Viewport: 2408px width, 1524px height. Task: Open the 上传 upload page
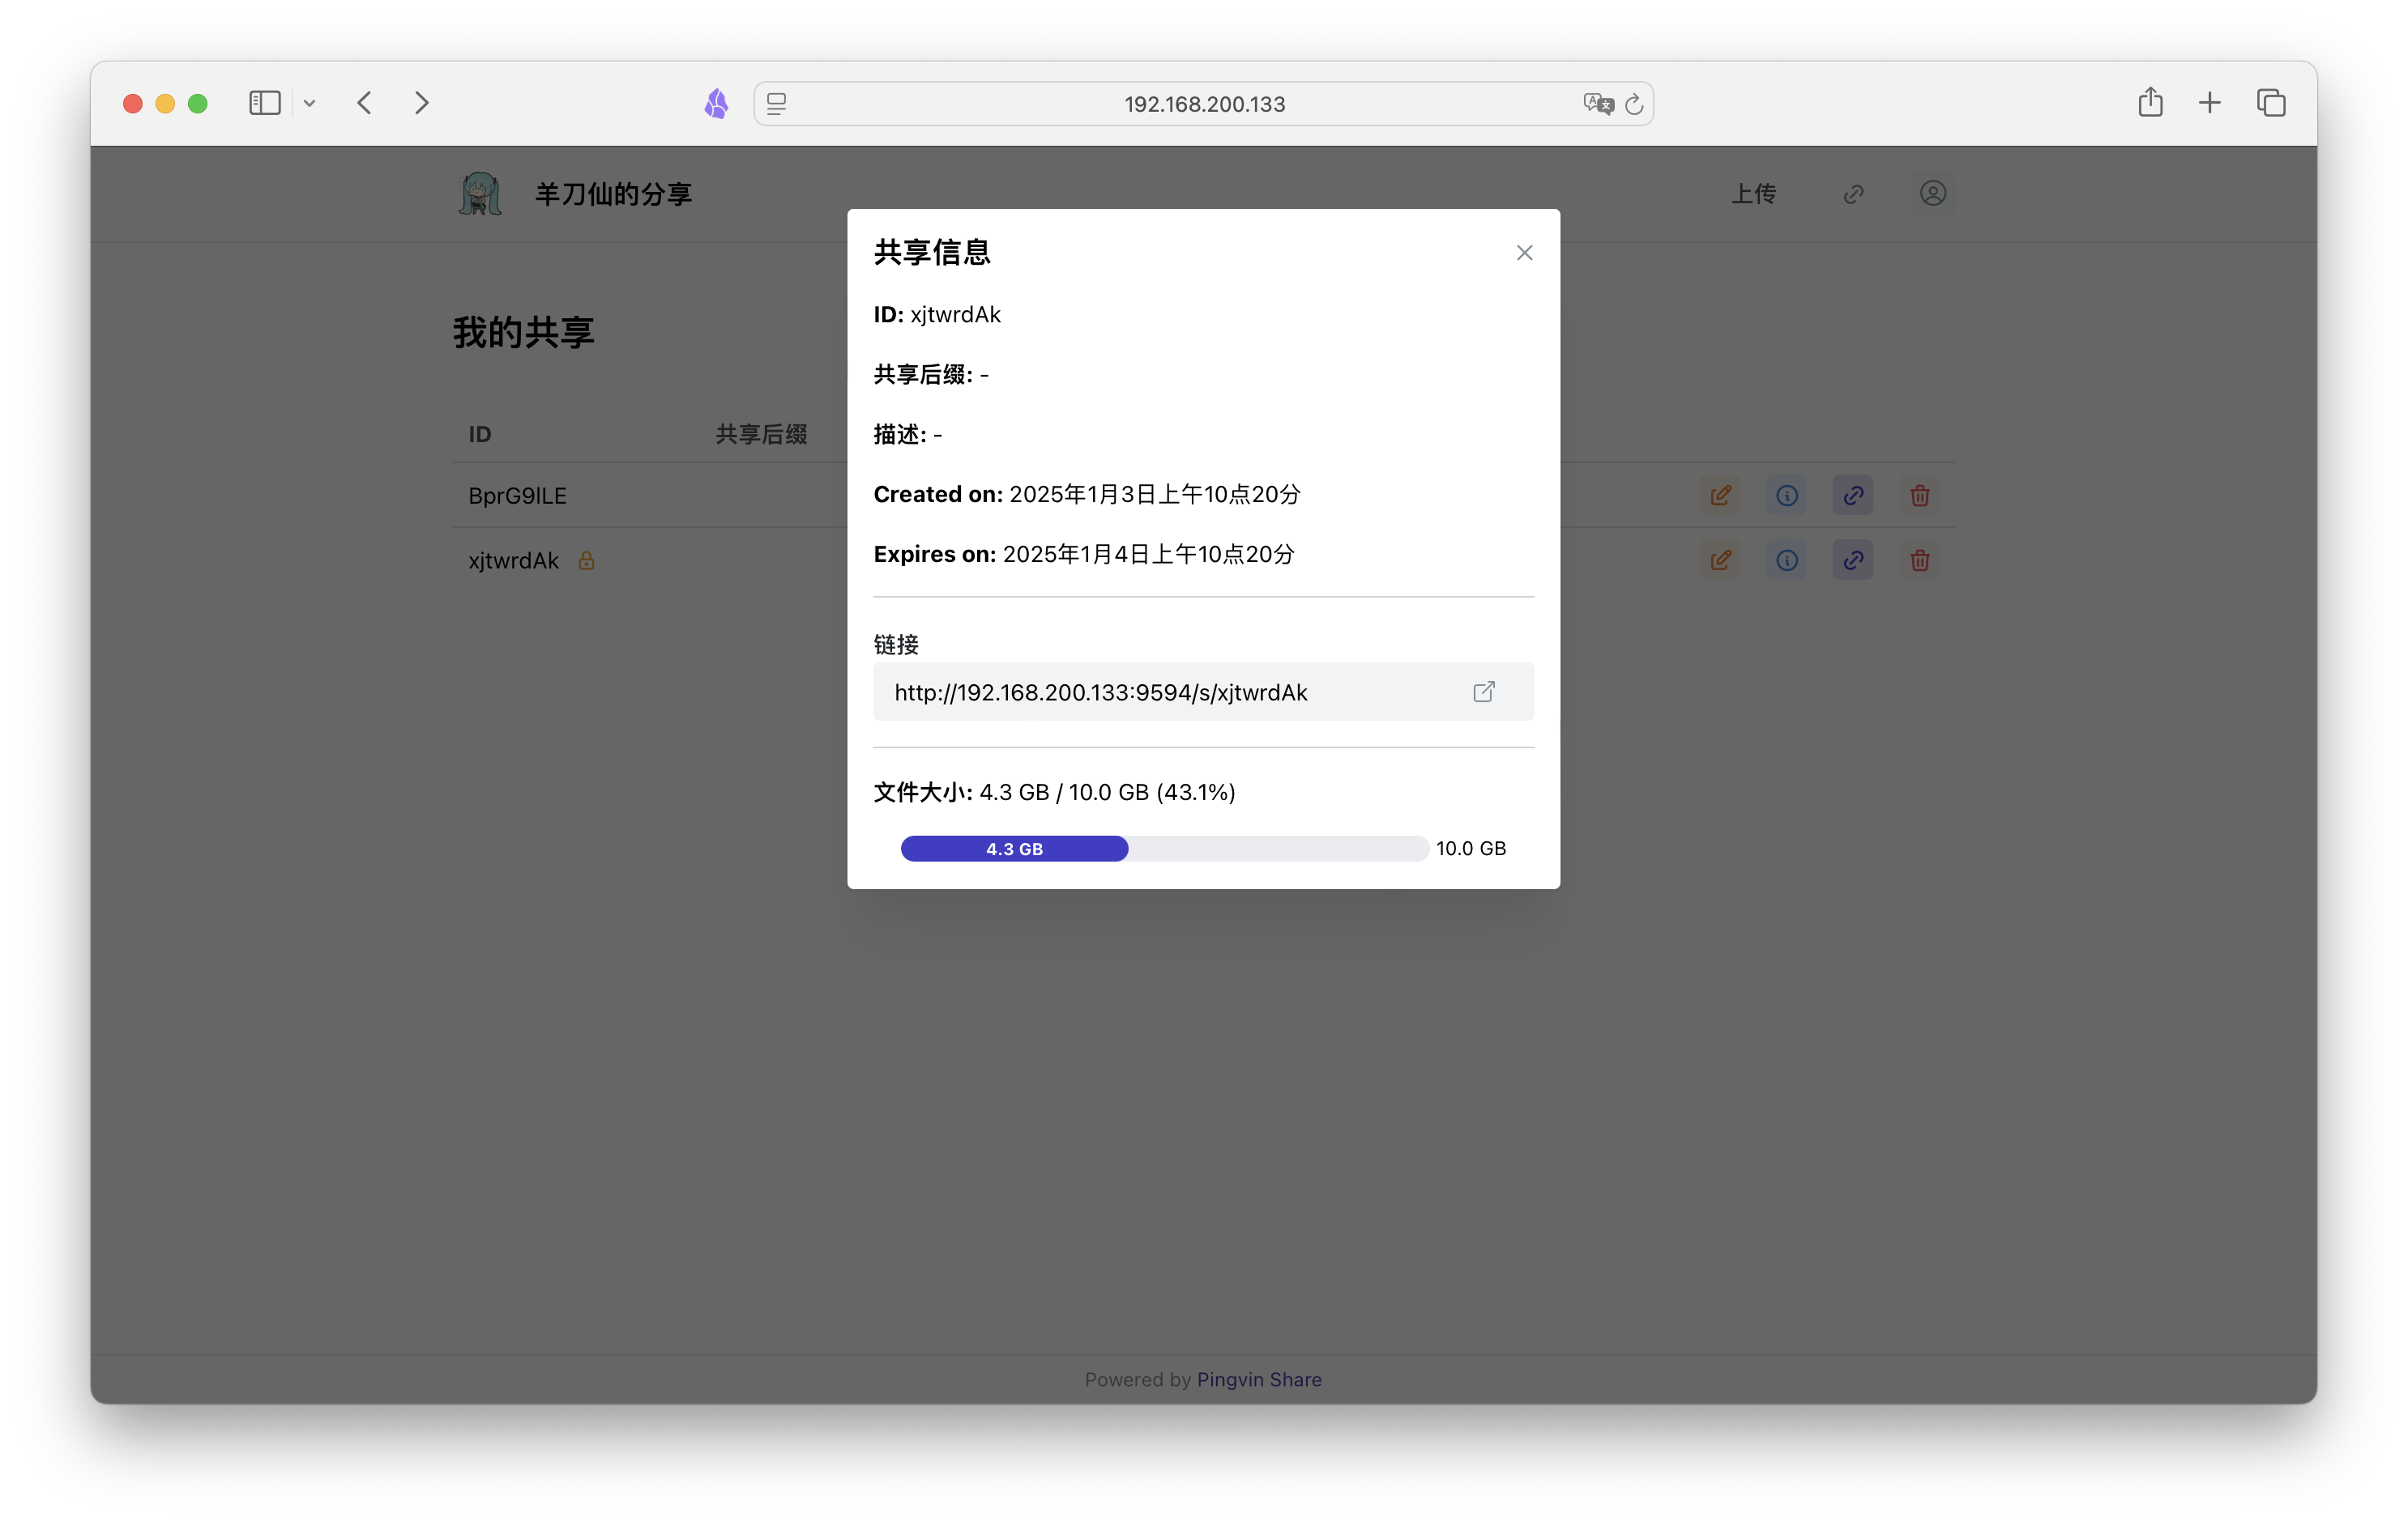1754,194
